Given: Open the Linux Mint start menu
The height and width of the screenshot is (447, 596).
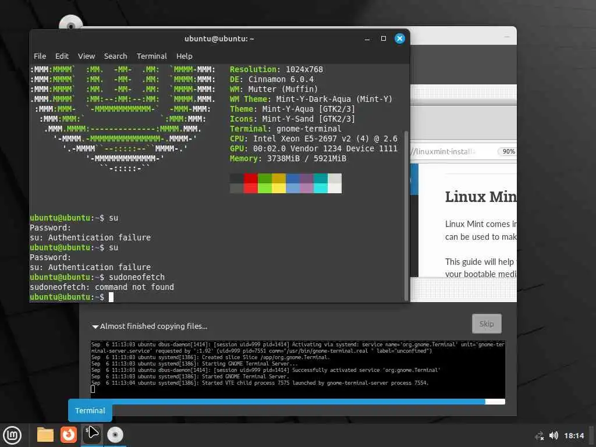Looking at the screenshot, I should (x=12, y=435).
